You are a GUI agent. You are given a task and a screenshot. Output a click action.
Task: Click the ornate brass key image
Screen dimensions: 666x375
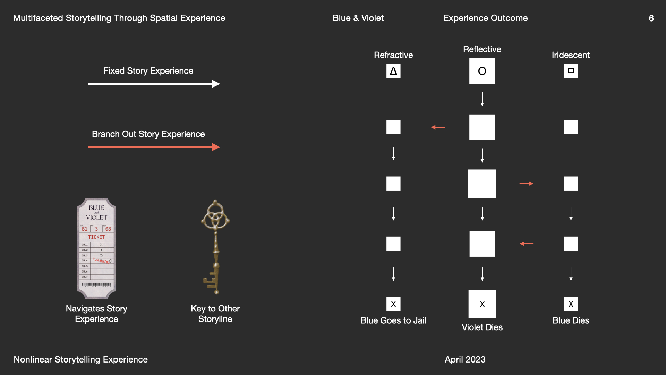(x=215, y=247)
